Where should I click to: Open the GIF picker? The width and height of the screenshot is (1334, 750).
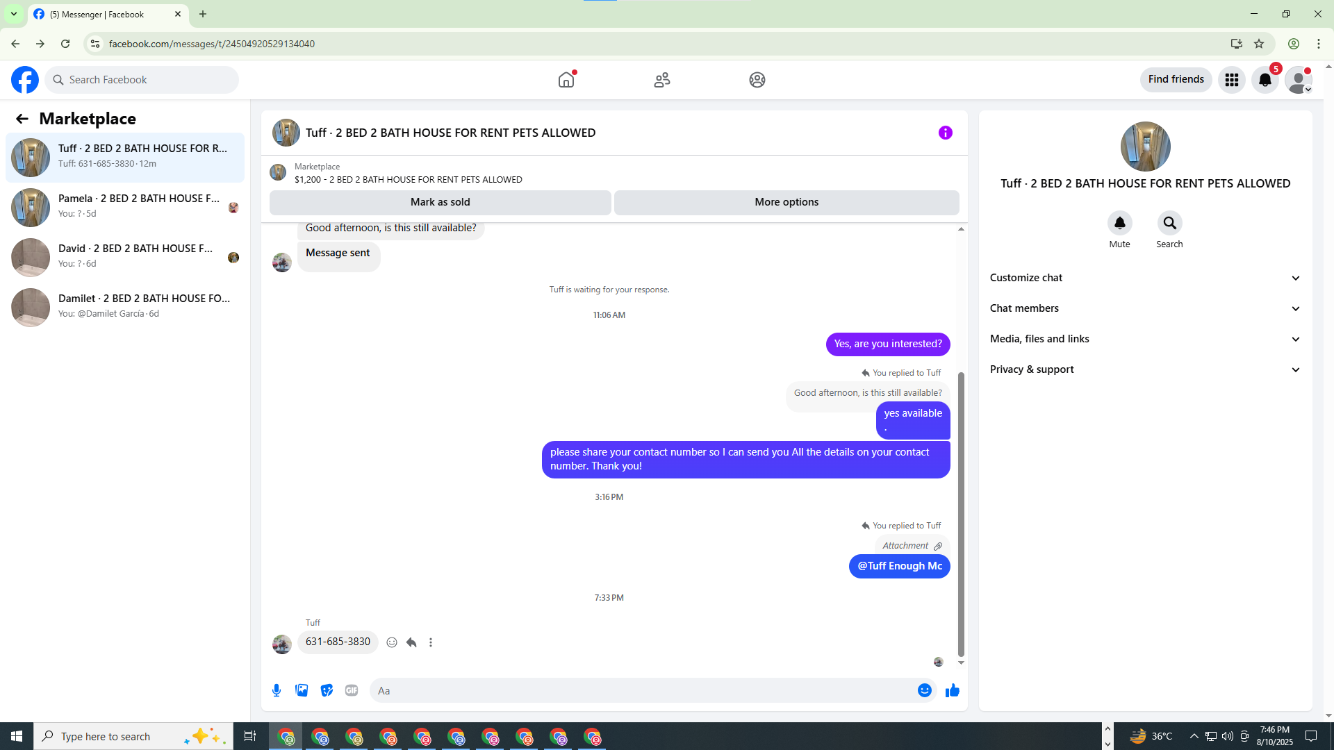pos(352,690)
